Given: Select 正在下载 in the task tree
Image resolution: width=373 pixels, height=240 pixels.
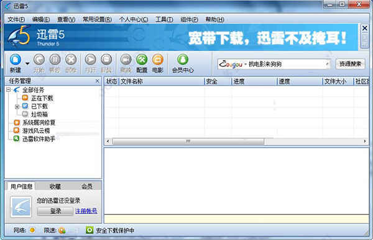Looking at the screenshot, I should coord(42,98).
